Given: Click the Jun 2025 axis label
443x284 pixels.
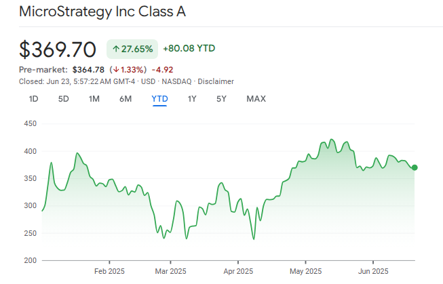Looking at the screenshot, I should tap(372, 271).
